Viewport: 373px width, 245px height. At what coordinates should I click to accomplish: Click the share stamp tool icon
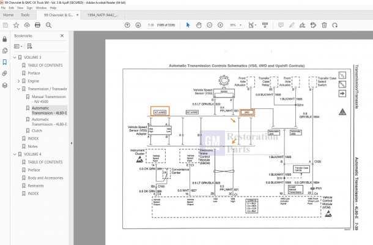coord(313,25)
